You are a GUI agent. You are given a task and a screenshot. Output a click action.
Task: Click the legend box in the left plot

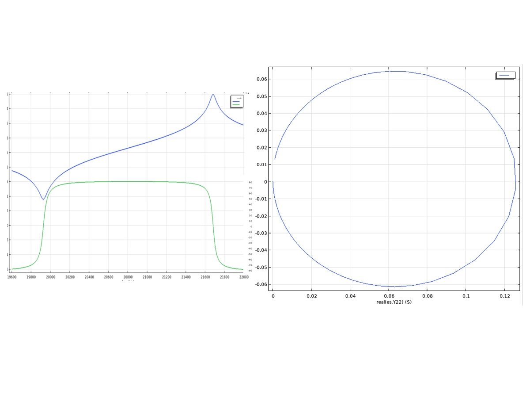(237, 101)
